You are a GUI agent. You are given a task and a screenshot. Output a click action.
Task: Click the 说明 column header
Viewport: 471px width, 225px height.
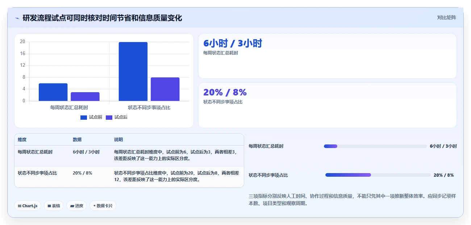coord(118,140)
